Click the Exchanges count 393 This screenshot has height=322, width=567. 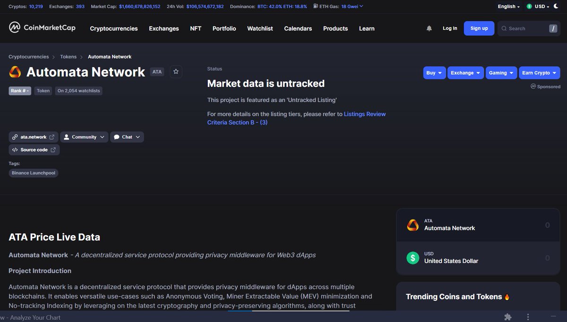click(80, 7)
